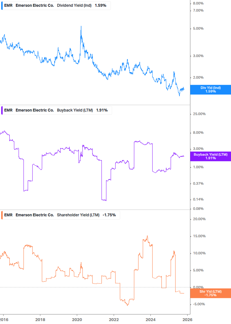Click the Dividend Yield (Ind) legend label
The image size is (231, 324).
click(74, 5)
